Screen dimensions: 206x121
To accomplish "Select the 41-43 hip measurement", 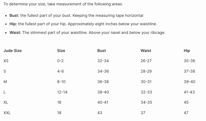I will pyautogui.click(x=189, y=92).
